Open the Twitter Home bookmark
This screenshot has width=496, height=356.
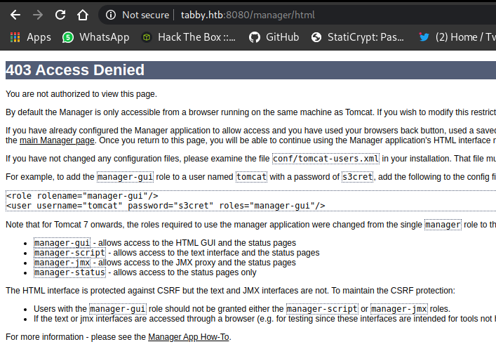tap(456, 37)
